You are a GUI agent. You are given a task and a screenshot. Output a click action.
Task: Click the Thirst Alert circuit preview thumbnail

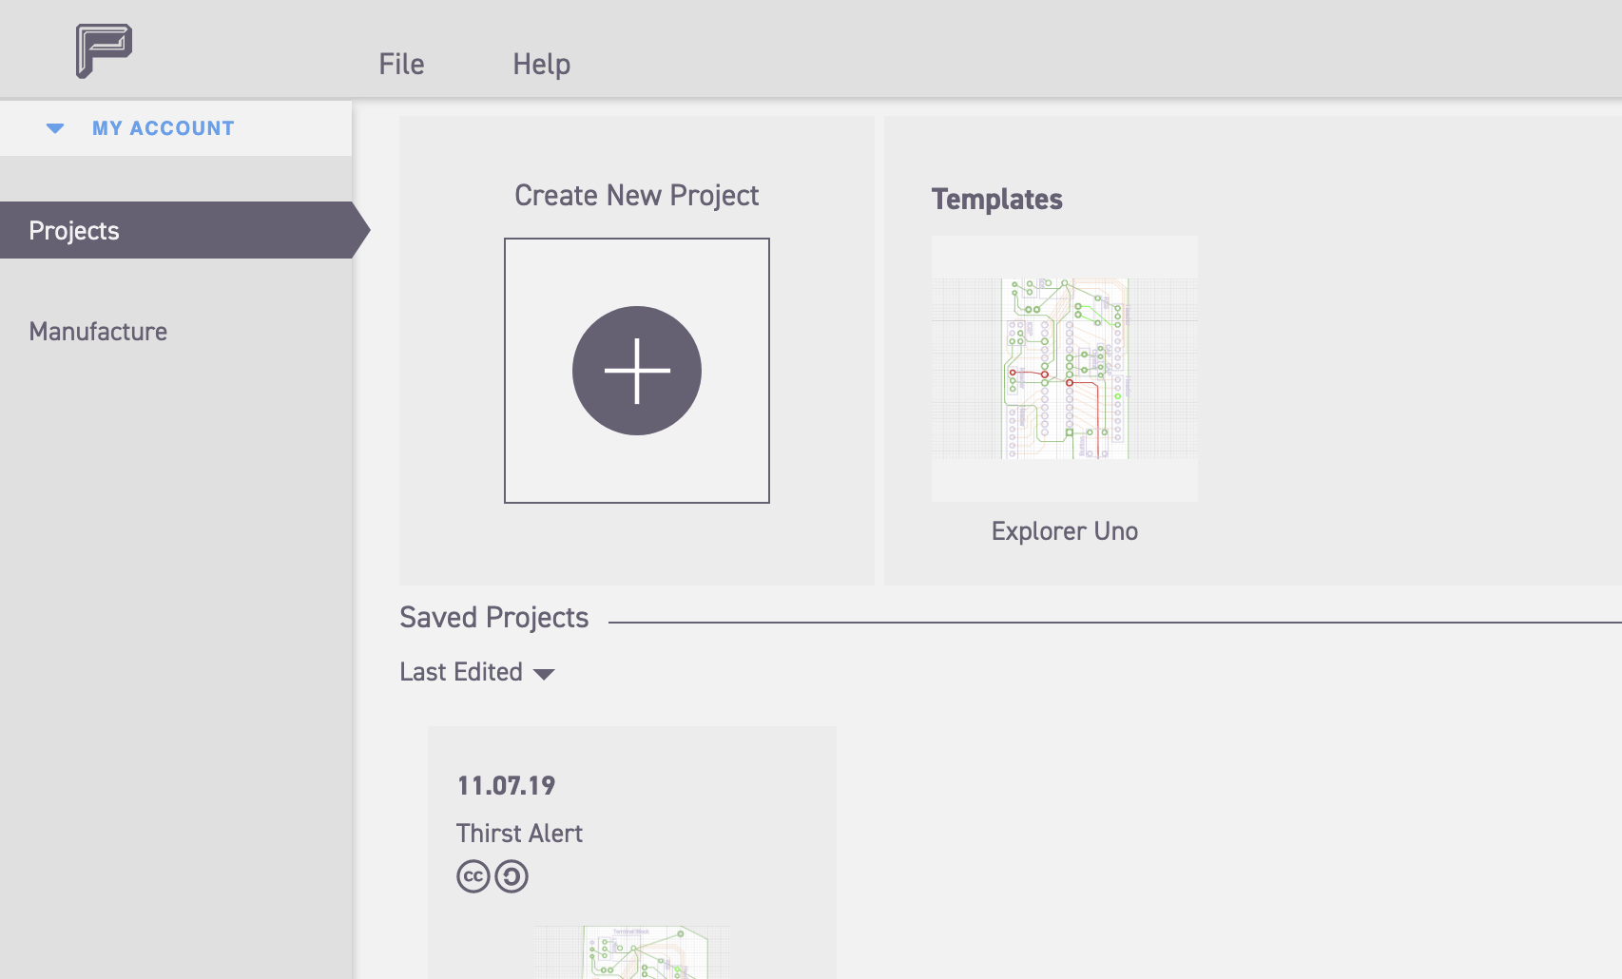(632, 952)
